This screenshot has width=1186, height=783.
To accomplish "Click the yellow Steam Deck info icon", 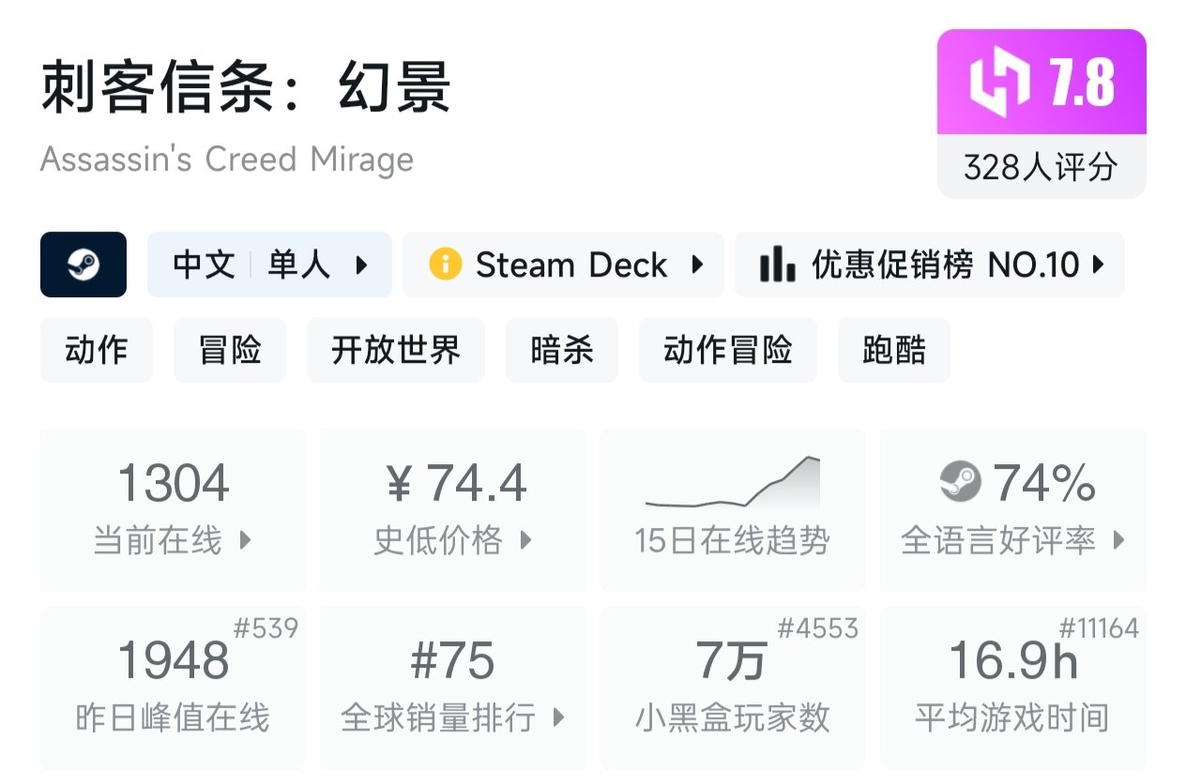I will click(445, 264).
